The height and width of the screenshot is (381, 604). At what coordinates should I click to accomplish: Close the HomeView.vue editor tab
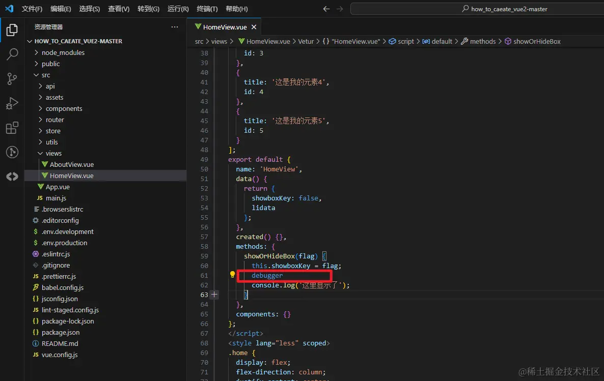point(254,27)
